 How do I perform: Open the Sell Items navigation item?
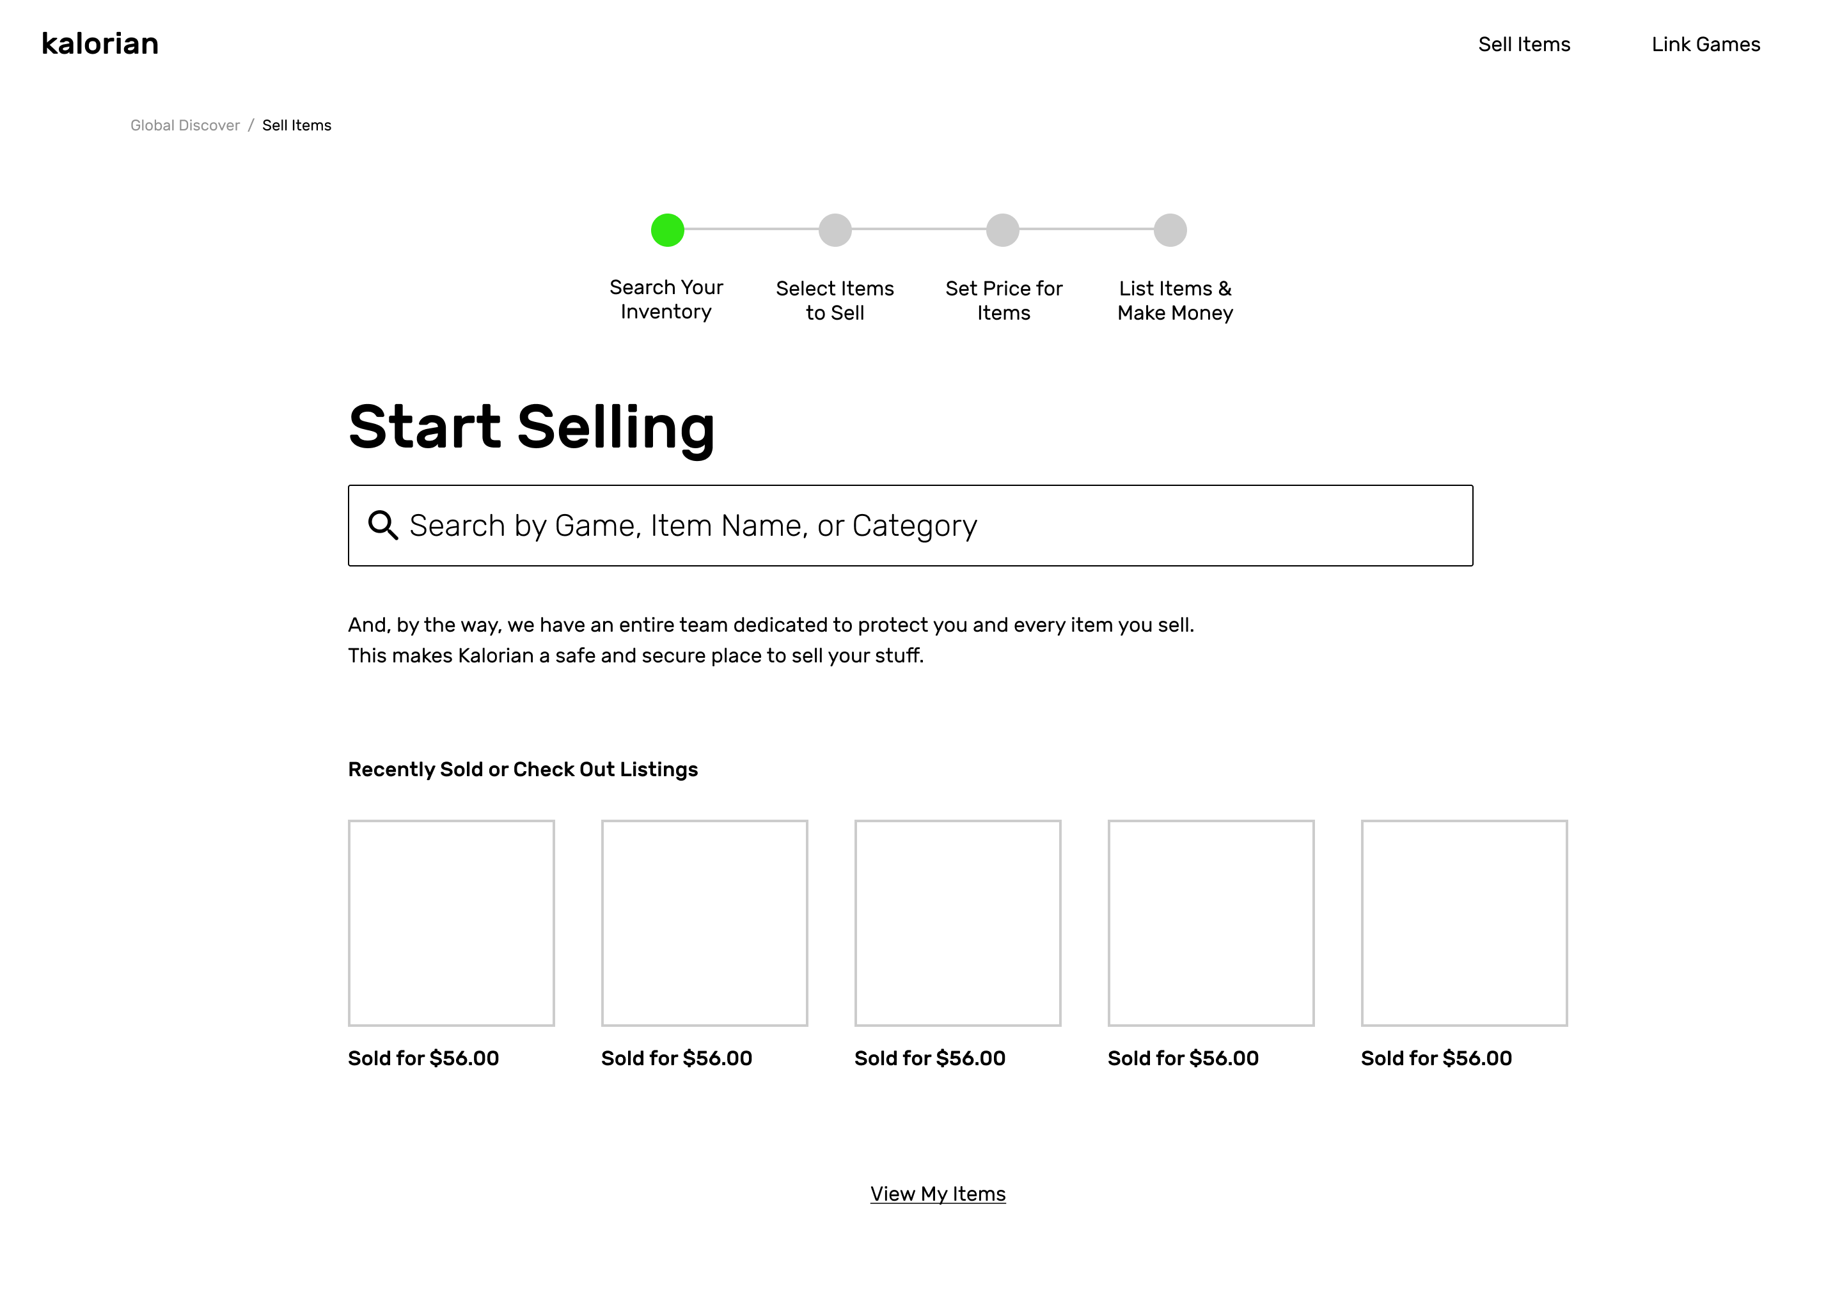click(1525, 44)
